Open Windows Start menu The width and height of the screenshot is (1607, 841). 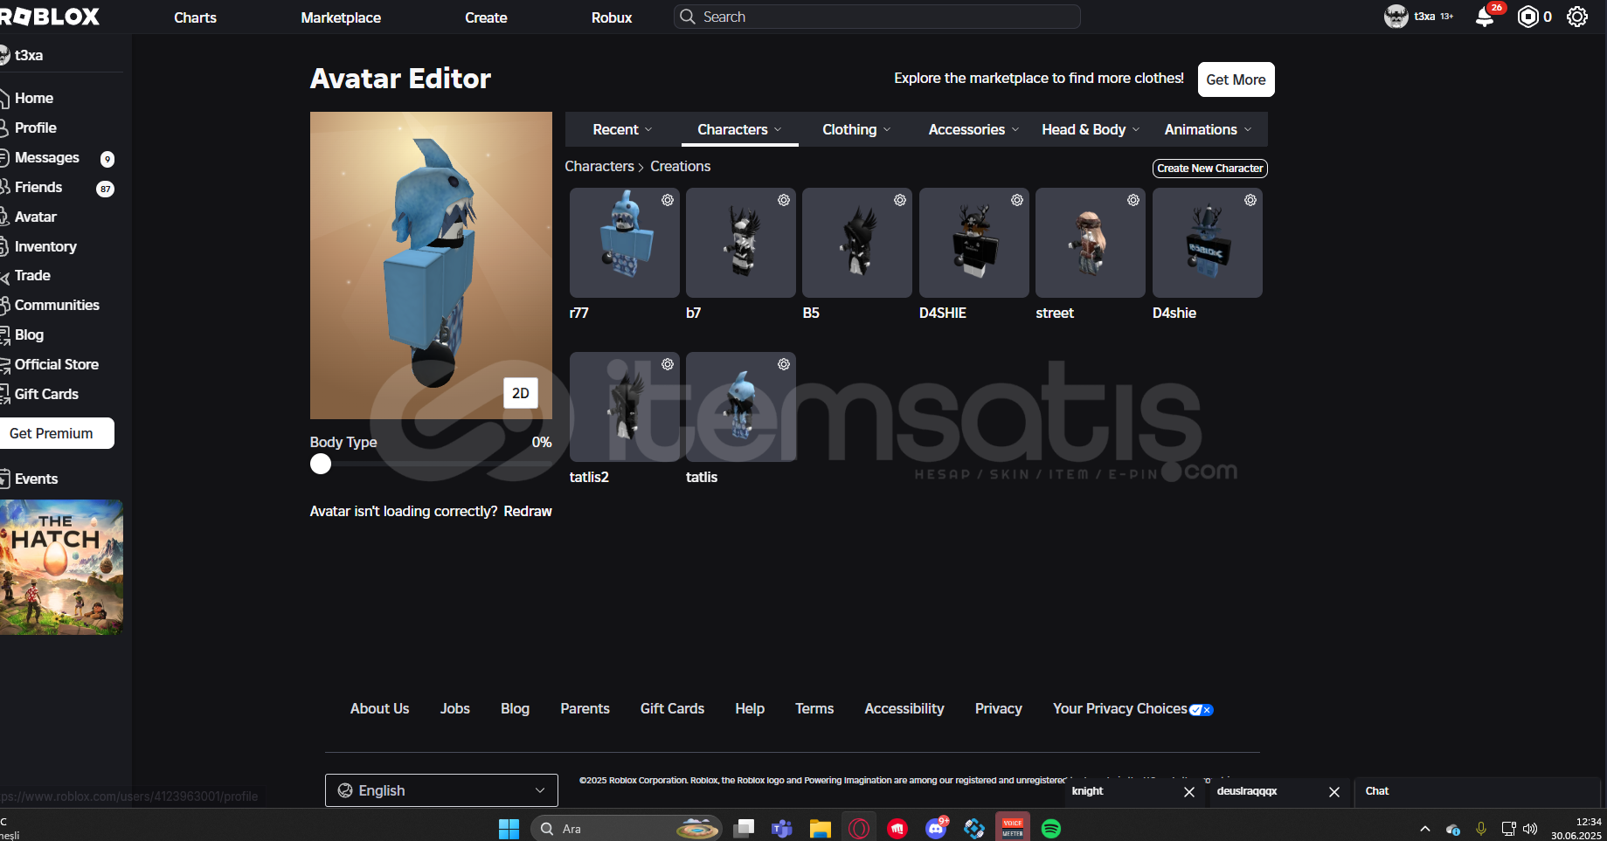[x=509, y=829]
